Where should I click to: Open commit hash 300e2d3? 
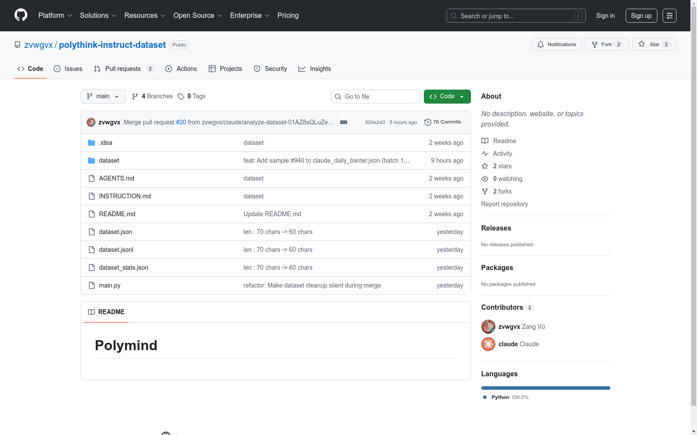375,122
